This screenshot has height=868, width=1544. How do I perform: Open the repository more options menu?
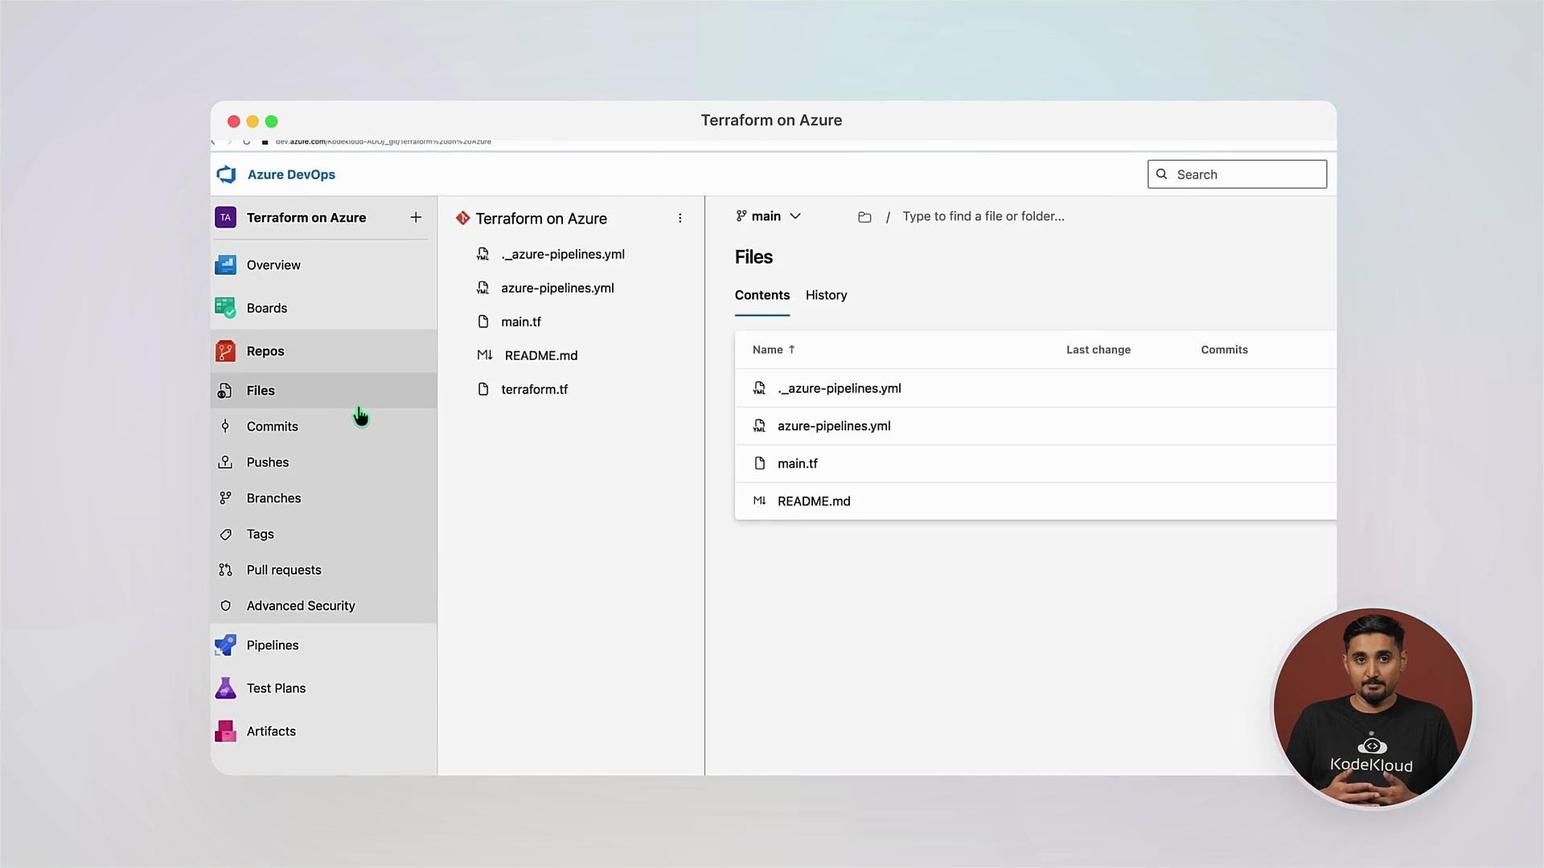[x=680, y=219]
